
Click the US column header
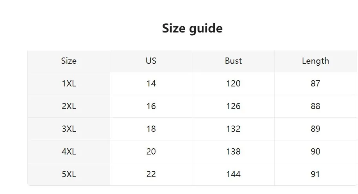(x=151, y=61)
